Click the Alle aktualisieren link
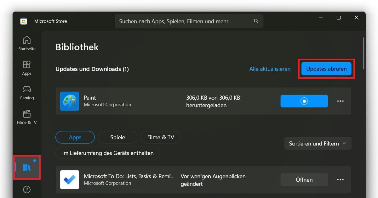378x198 pixels. [x=270, y=69]
